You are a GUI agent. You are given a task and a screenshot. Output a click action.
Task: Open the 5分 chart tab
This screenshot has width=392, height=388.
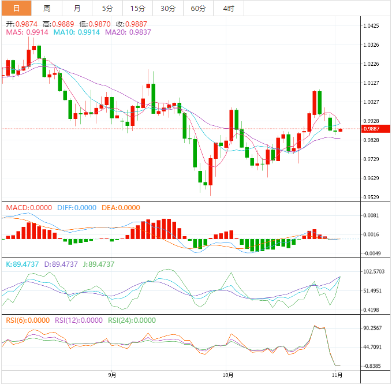107,8
